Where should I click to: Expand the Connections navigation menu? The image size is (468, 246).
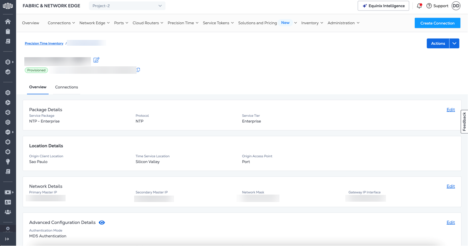[x=61, y=23]
